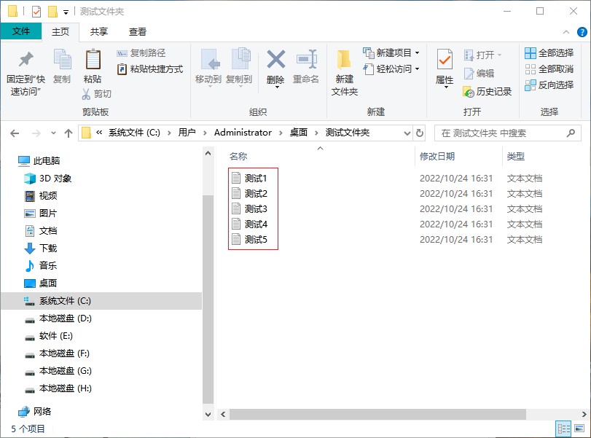591x438 pixels.
Task: Click 复制路径 in the clipboard group
Action: [x=141, y=52]
